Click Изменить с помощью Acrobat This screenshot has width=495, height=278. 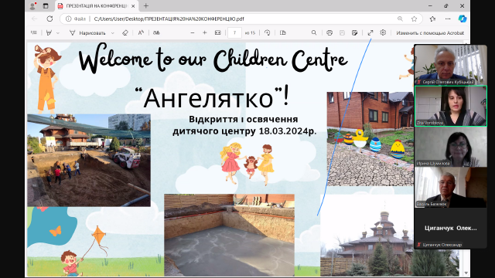(x=430, y=32)
